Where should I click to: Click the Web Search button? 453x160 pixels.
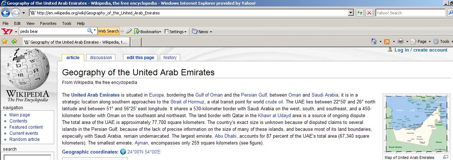pos(108,31)
